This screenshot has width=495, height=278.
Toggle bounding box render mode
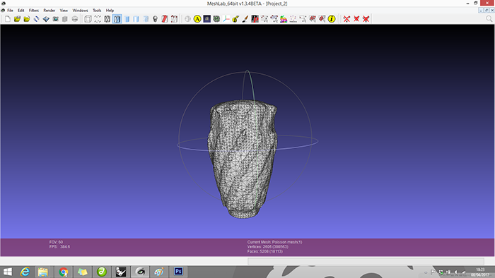(x=88, y=19)
